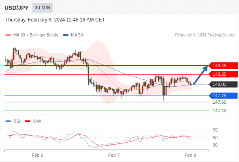Click the Research © 2024 Trading Central credit

[205, 35]
